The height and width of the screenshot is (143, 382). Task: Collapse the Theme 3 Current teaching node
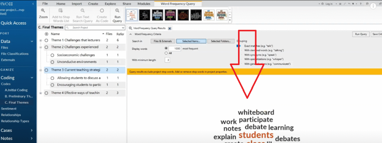tap(40, 70)
